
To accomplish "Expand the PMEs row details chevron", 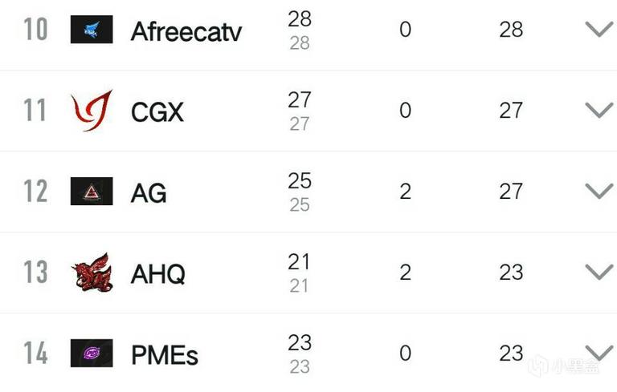I will 599,353.
